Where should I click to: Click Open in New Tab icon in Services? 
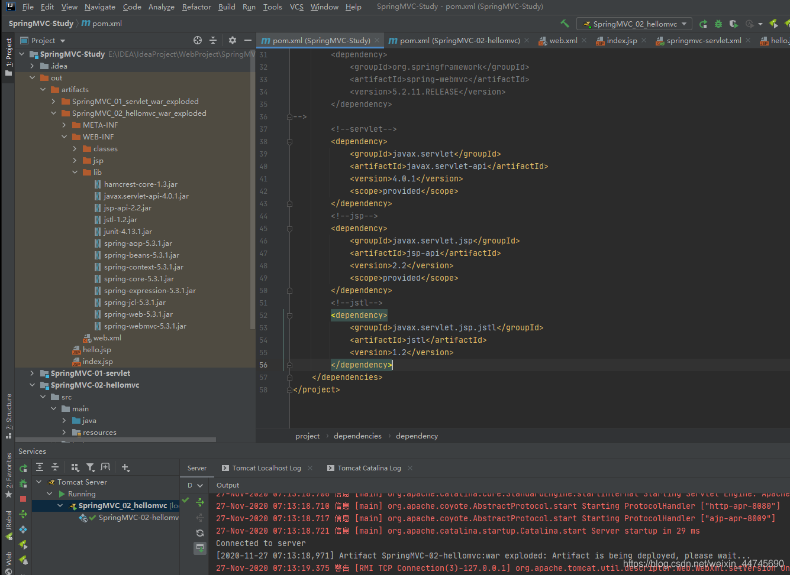tap(105, 467)
